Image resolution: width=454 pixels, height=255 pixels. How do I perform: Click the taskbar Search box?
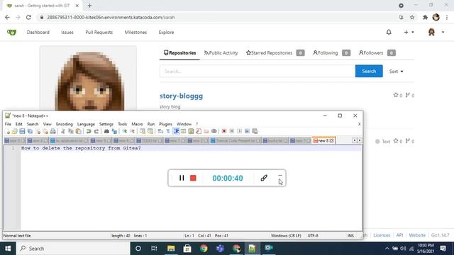point(73,249)
